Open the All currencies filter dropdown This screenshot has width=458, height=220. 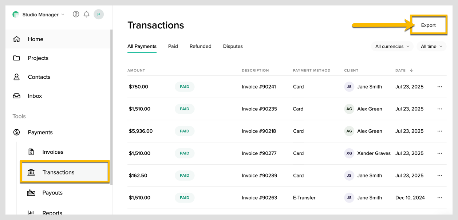click(392, 47)
